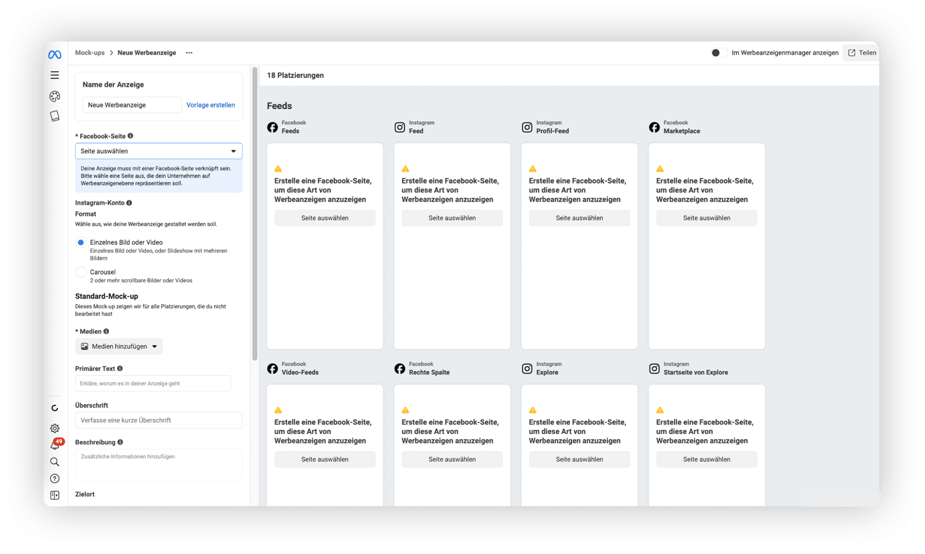Viewport: 925px width, 554px height.
Task: Click the left panel vertical scrollbar
Action: (254, 214)
